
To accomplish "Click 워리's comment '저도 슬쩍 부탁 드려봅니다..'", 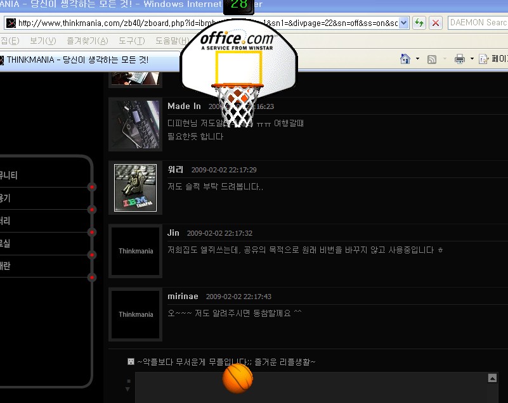I will (216, 186).
